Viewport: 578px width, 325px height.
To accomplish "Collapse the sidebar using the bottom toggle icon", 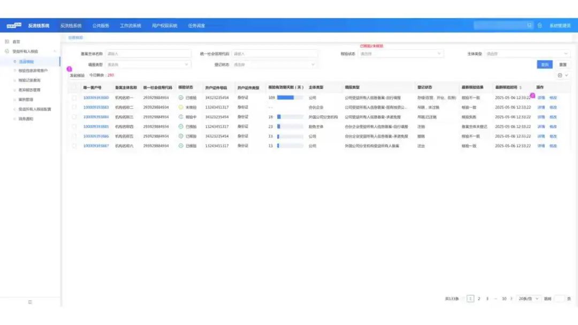I will [x=30, y=302].
